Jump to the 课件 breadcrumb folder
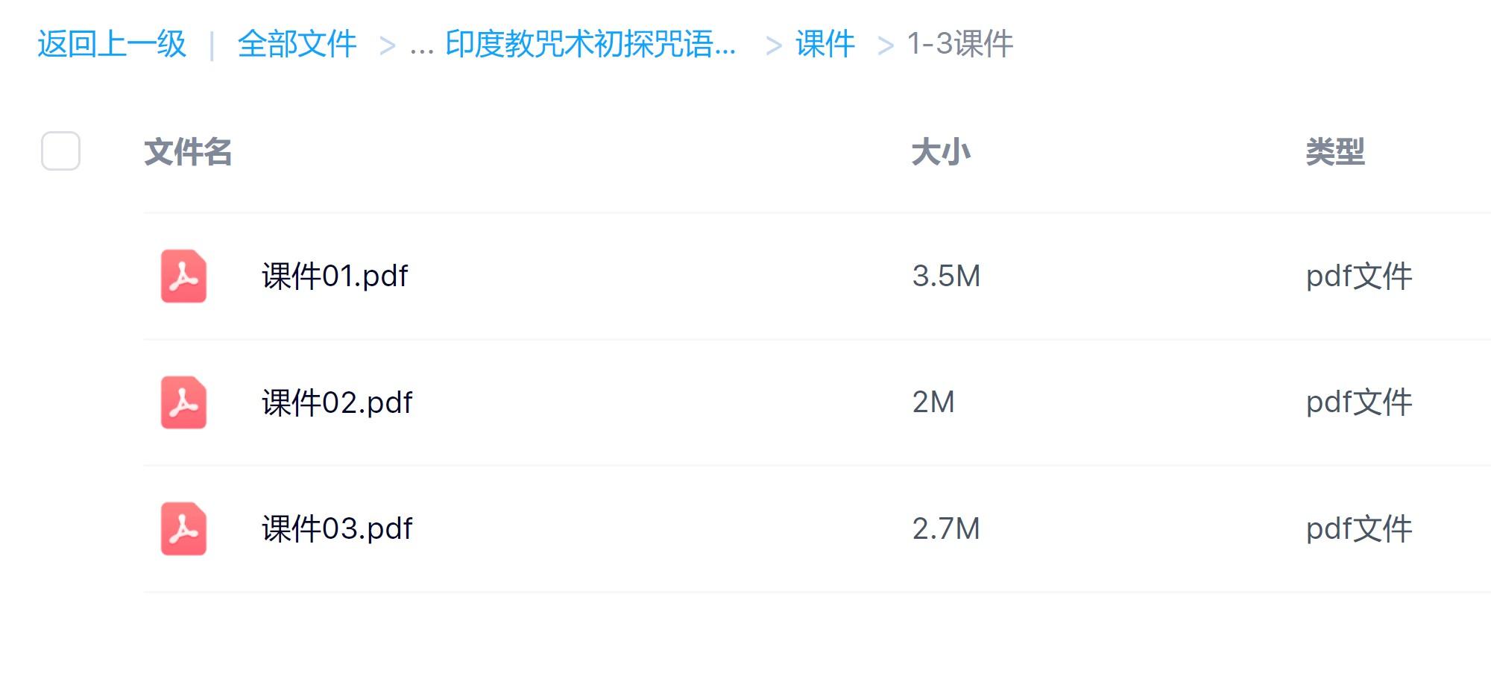The image size is (1491, 673). coord(825,44)
